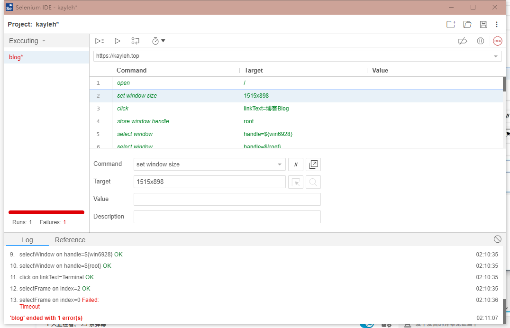Expand the Executing view dropdown

27,41
